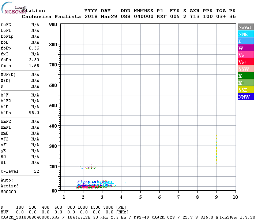Click the fmin value 1.65
Screen dimensions: 256x220
click(34, 66)
